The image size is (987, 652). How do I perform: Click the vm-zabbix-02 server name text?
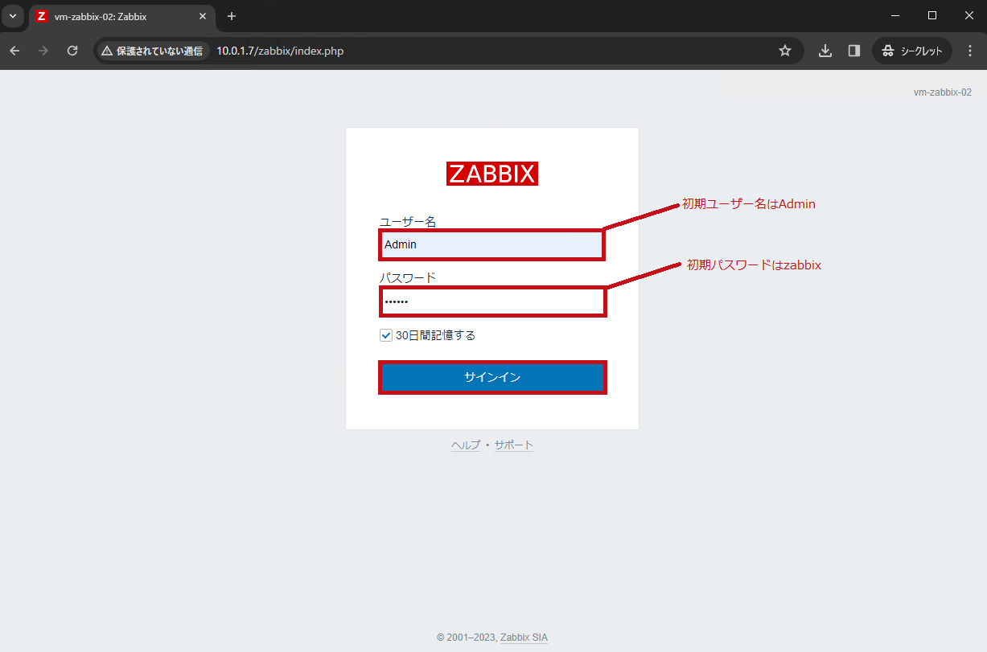point(942,92)
